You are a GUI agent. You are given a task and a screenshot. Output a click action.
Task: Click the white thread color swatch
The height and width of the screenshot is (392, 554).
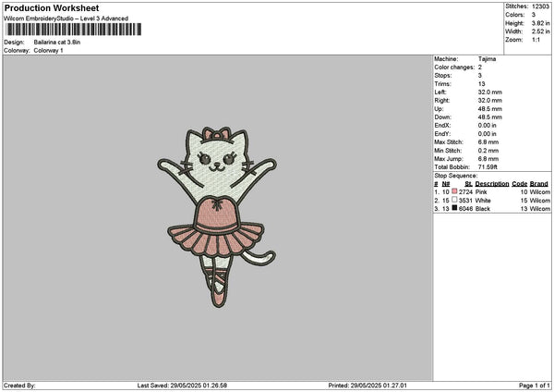(x=454, y=200)
